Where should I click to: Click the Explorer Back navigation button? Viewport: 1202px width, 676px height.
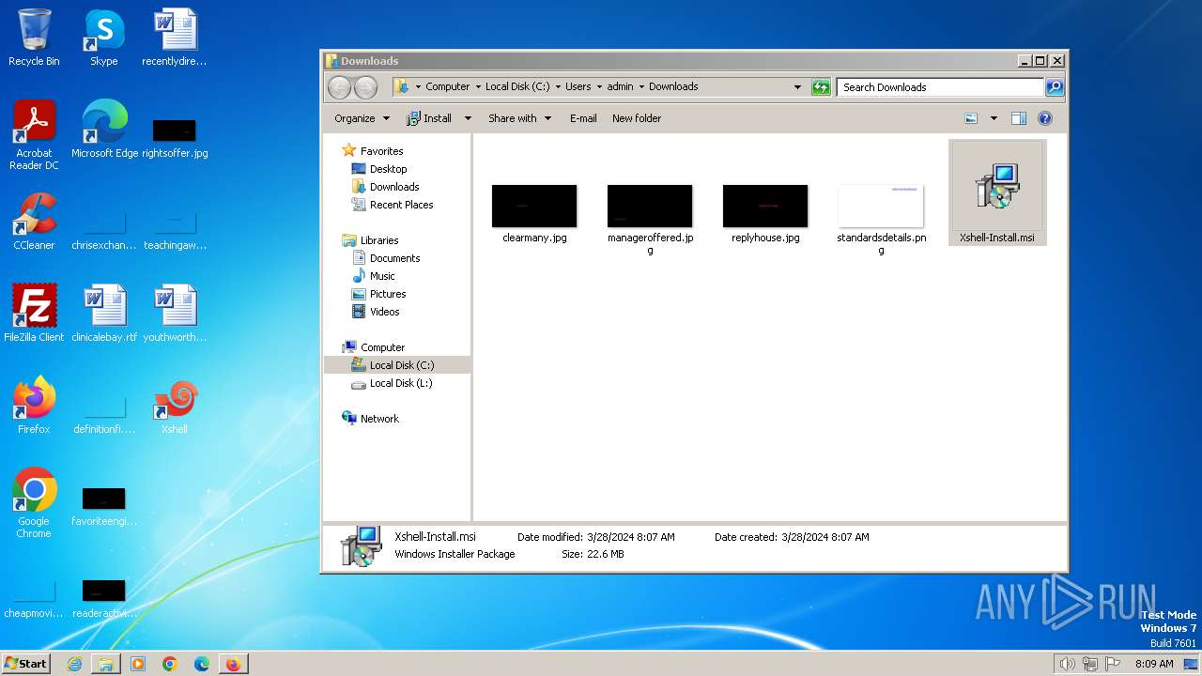339,87
